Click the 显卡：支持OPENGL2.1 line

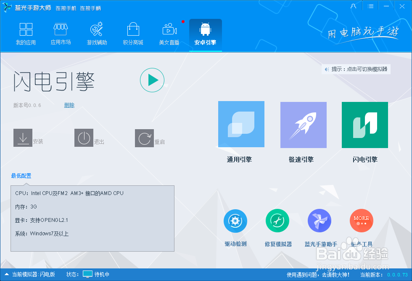[x=42, y=220]
